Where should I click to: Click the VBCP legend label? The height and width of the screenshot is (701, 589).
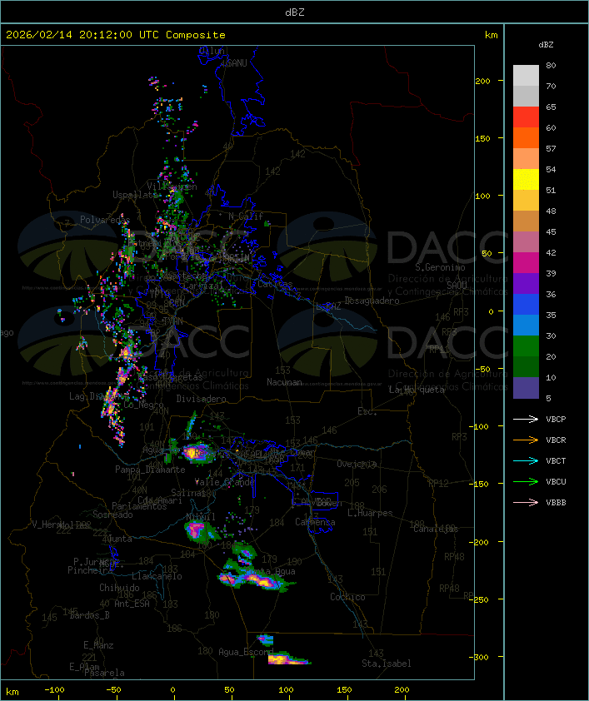click(x=556, y=420)
